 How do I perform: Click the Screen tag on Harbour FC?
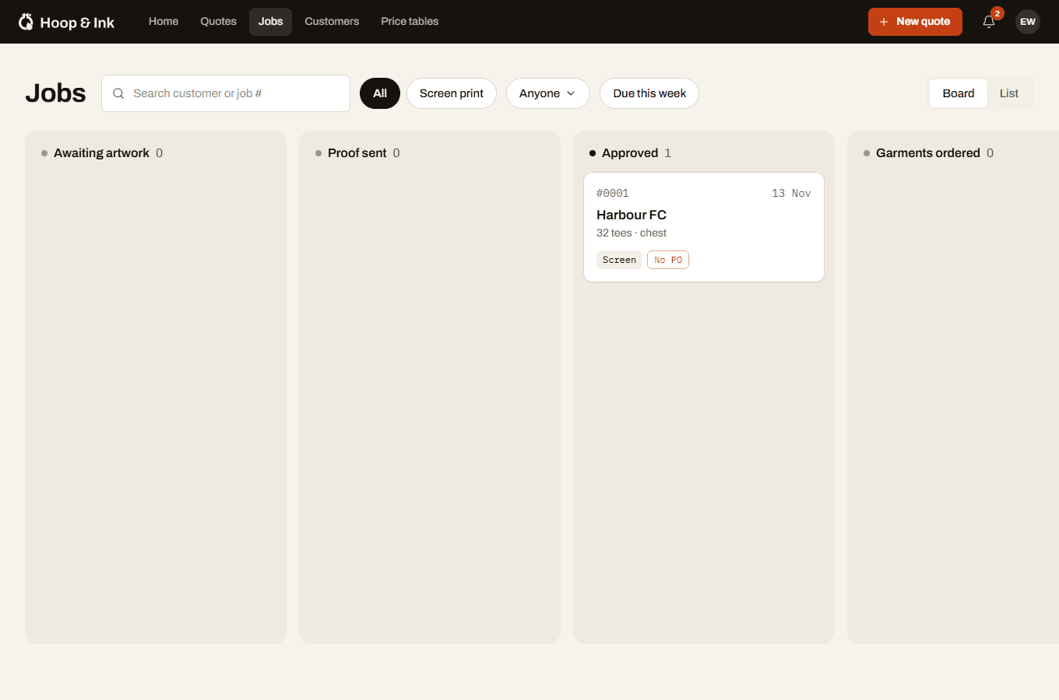tap(619, 260)
